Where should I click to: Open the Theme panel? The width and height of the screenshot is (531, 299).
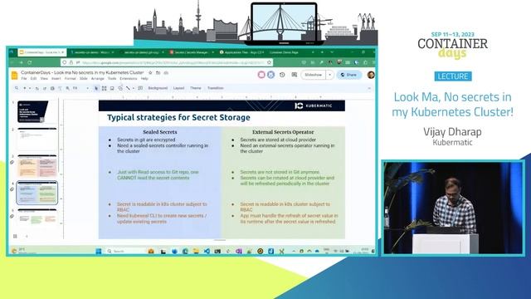click(x=196, y=88)
